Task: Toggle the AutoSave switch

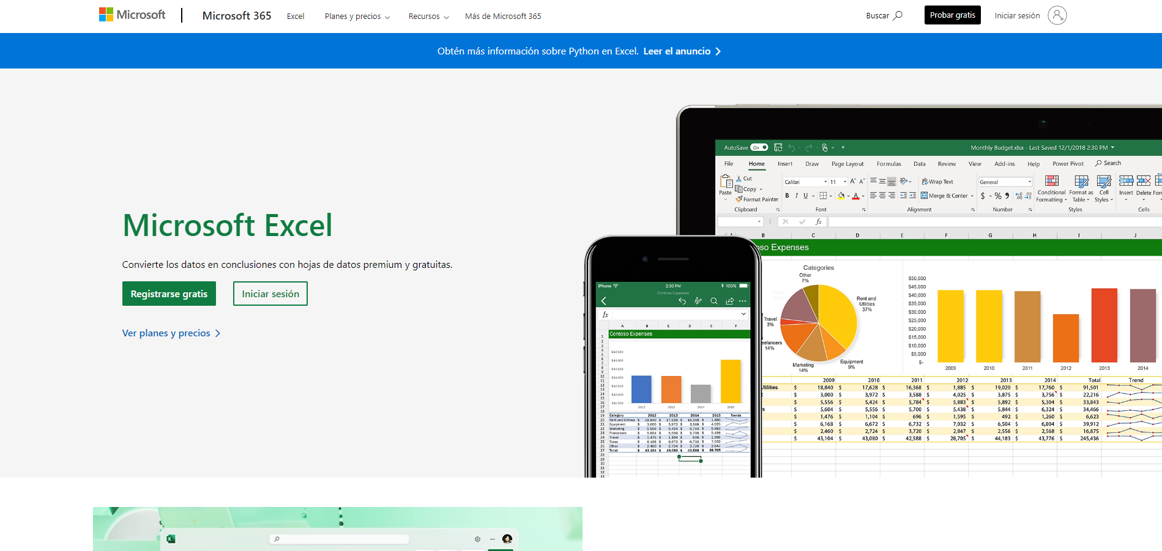Action: click(759, 147)
